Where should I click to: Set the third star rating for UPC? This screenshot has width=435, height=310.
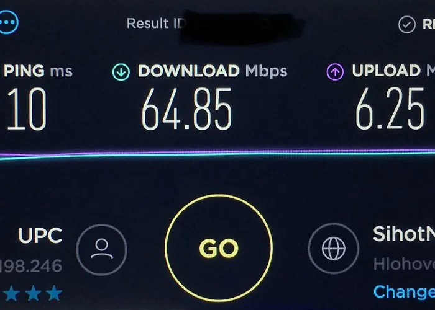pos(54,293)
